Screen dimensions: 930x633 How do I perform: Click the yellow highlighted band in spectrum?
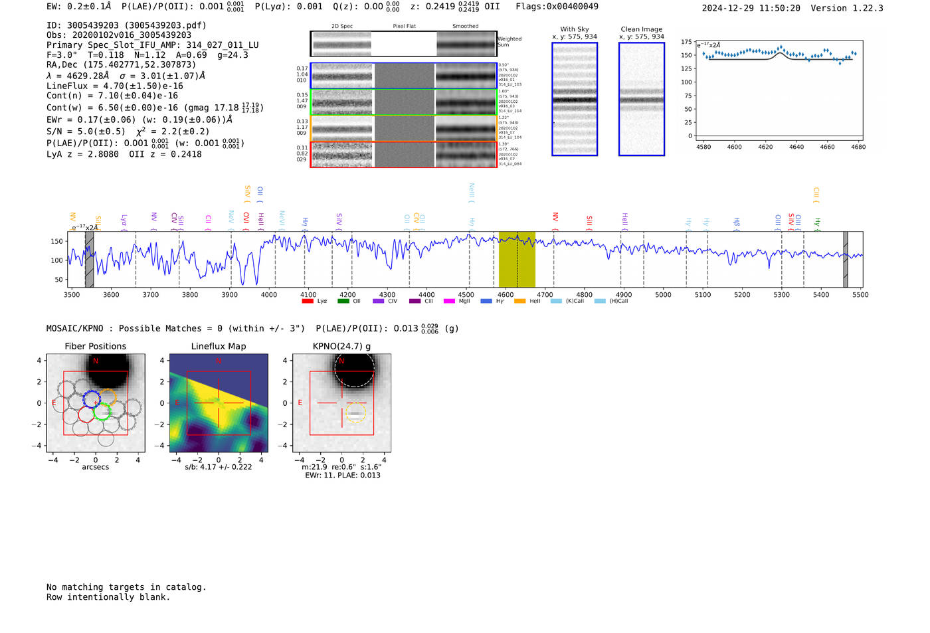[517, 259]
